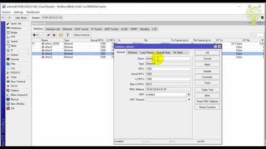Open the Session menu

pos(6,12)
